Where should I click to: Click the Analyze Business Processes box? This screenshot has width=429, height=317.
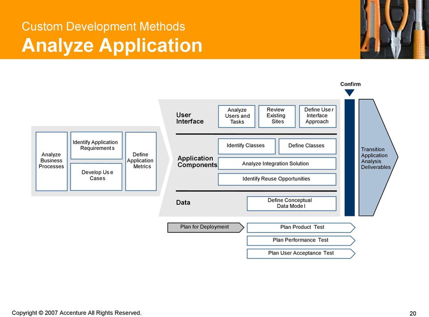(x=51, y=161)
